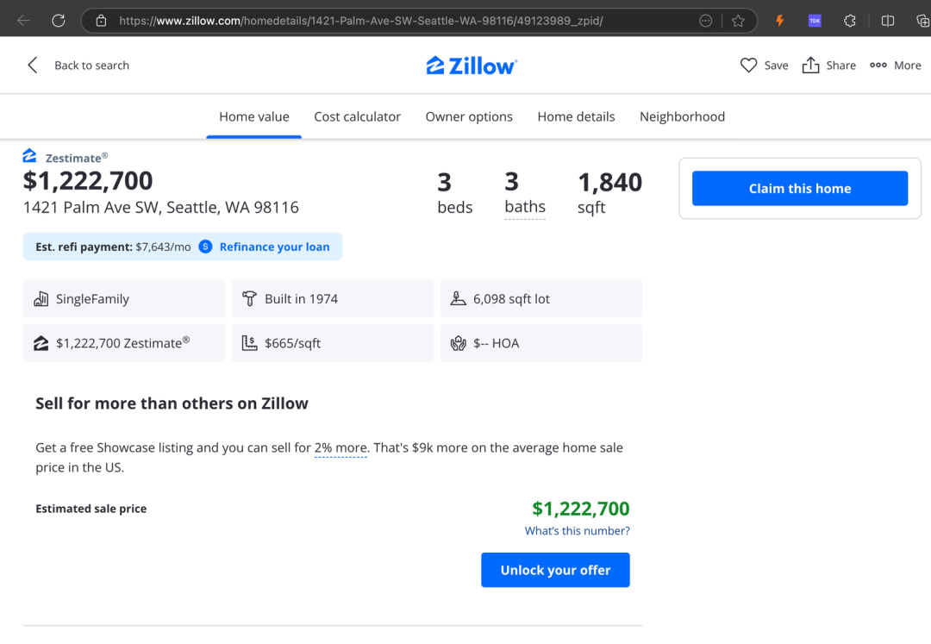
Task: Click the Zestimate logo icon above price
Action: [x=29, y=155]
